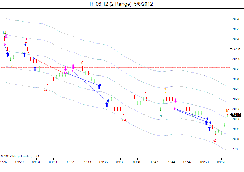Click the 781.5 price axis label
The height and width of the screenshot is (172, 244).
(x=236, y=109)
